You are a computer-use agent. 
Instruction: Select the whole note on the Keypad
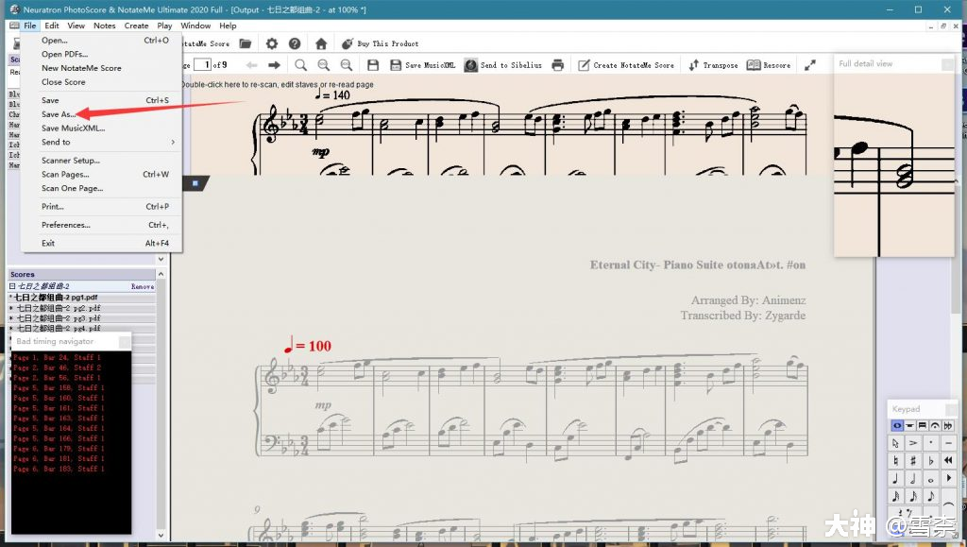tap(931, 478)
